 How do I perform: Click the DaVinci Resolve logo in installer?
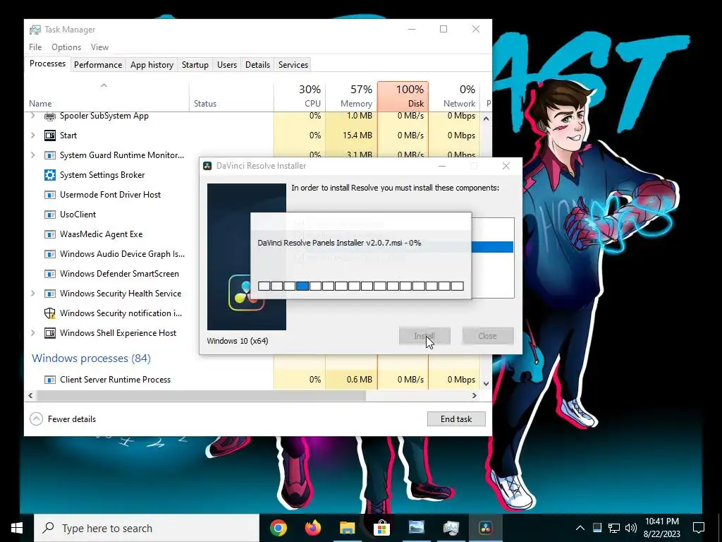coord(246,293)
